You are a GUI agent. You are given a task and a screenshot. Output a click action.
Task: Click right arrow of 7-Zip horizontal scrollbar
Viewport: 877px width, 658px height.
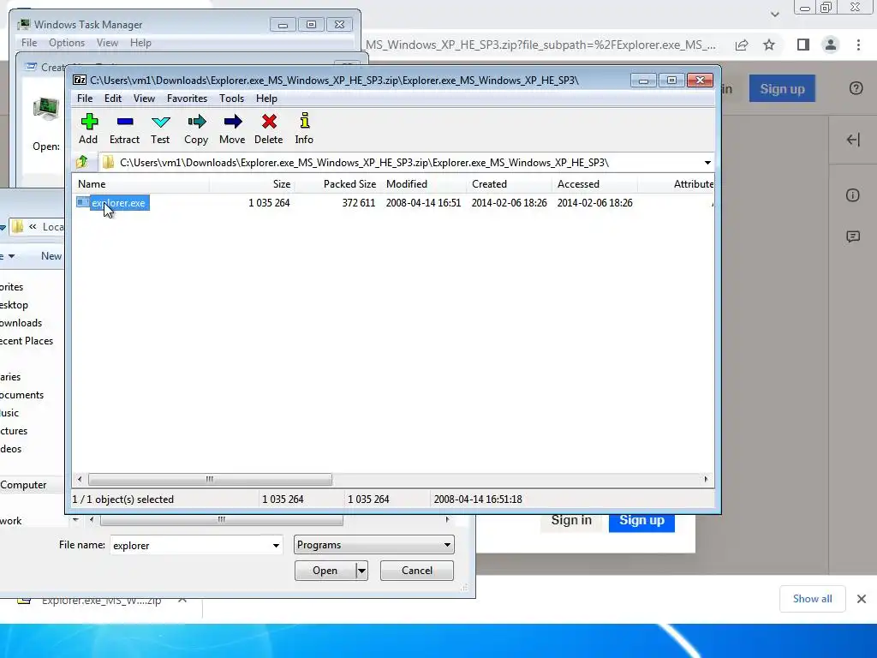[706, 480]
